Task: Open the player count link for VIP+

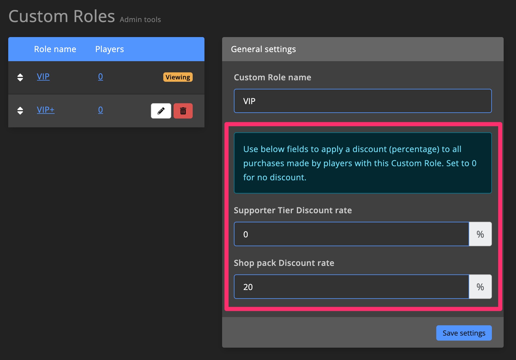Action: (101, 110)
